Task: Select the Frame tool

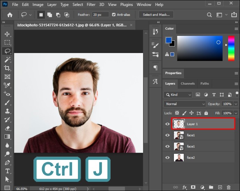Action: [x=7, y=77]
